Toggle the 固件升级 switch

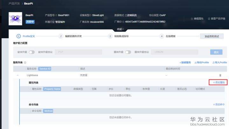coord(128,52)
